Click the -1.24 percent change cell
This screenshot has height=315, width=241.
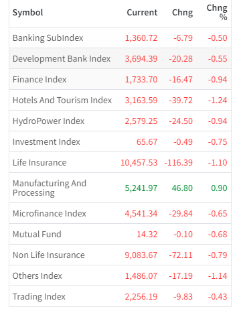[218, 101]
